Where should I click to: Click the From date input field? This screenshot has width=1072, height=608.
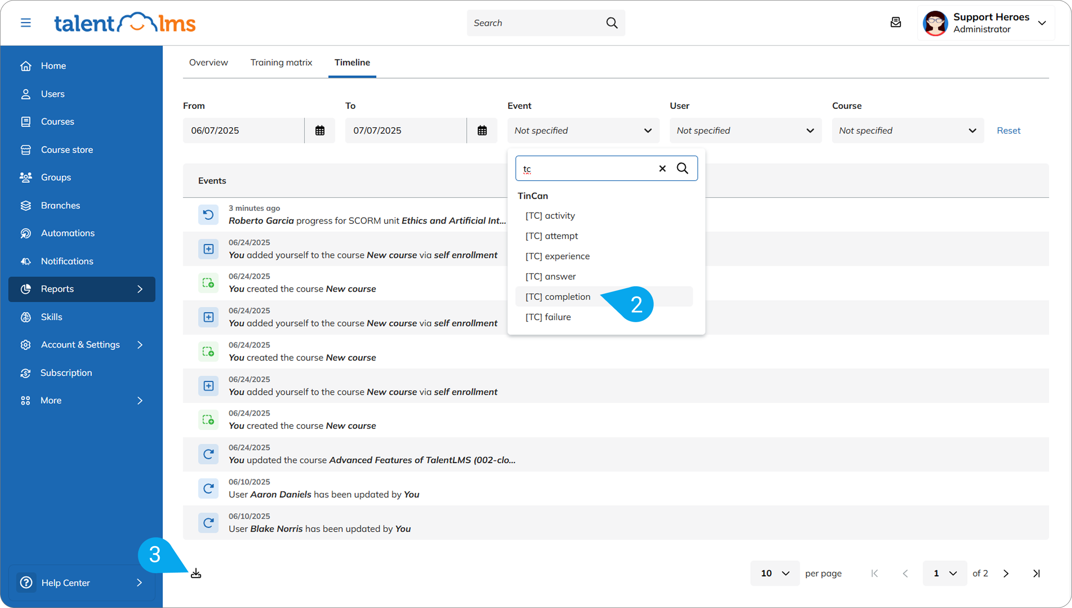244,130
